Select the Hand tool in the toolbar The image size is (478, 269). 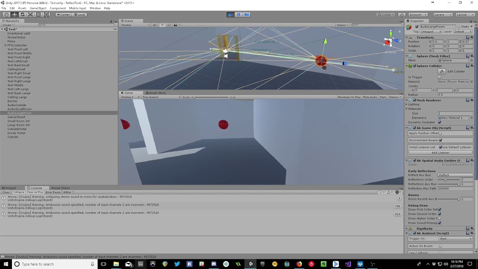point(6,15)
